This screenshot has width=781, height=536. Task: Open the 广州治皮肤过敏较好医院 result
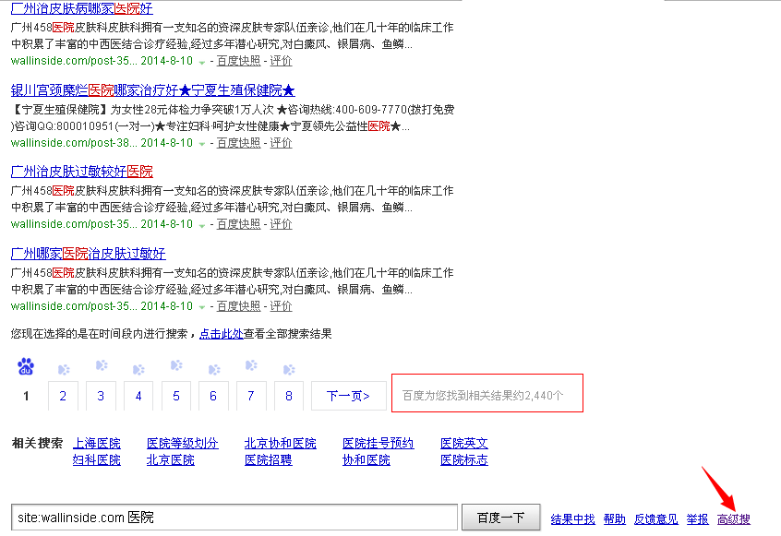click(80, 171)
